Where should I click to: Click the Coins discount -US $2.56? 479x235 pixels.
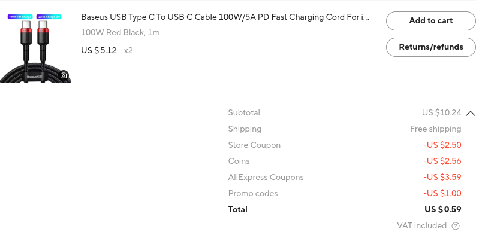442,161
